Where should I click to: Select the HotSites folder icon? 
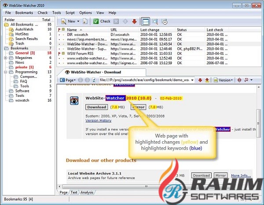tap(11, 34)
